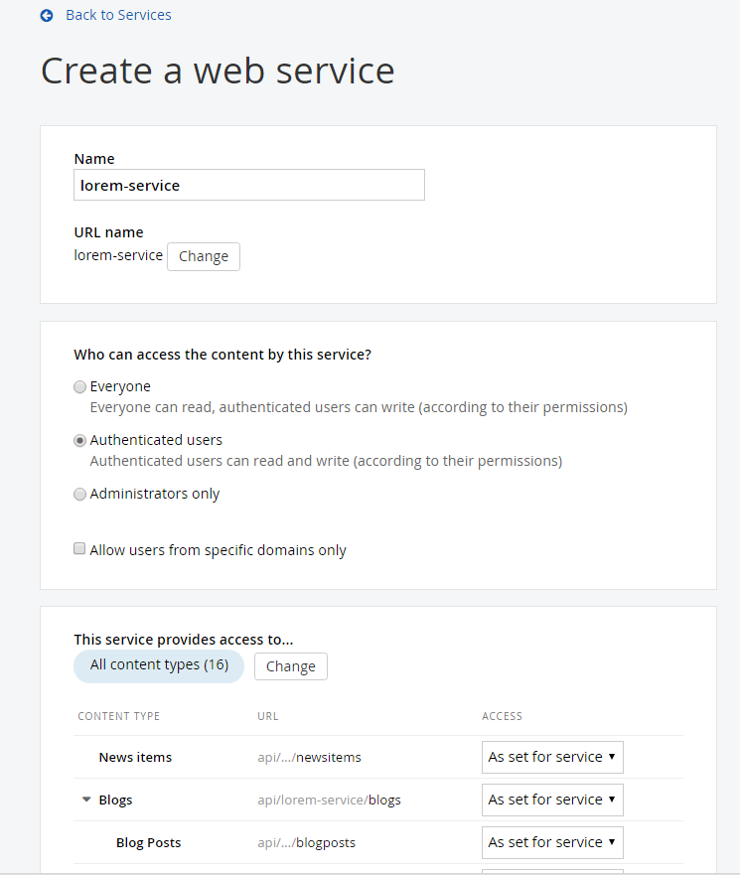The width and height of the screenshot is (740, 875).
Task: Click the api/.../newsitems URL text
Action: point(309,757)
